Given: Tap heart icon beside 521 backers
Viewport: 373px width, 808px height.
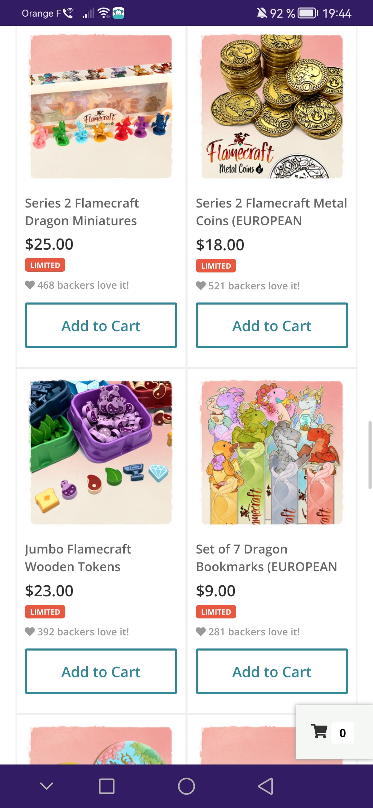Looking at the screenshot, I should click(201, 286).
